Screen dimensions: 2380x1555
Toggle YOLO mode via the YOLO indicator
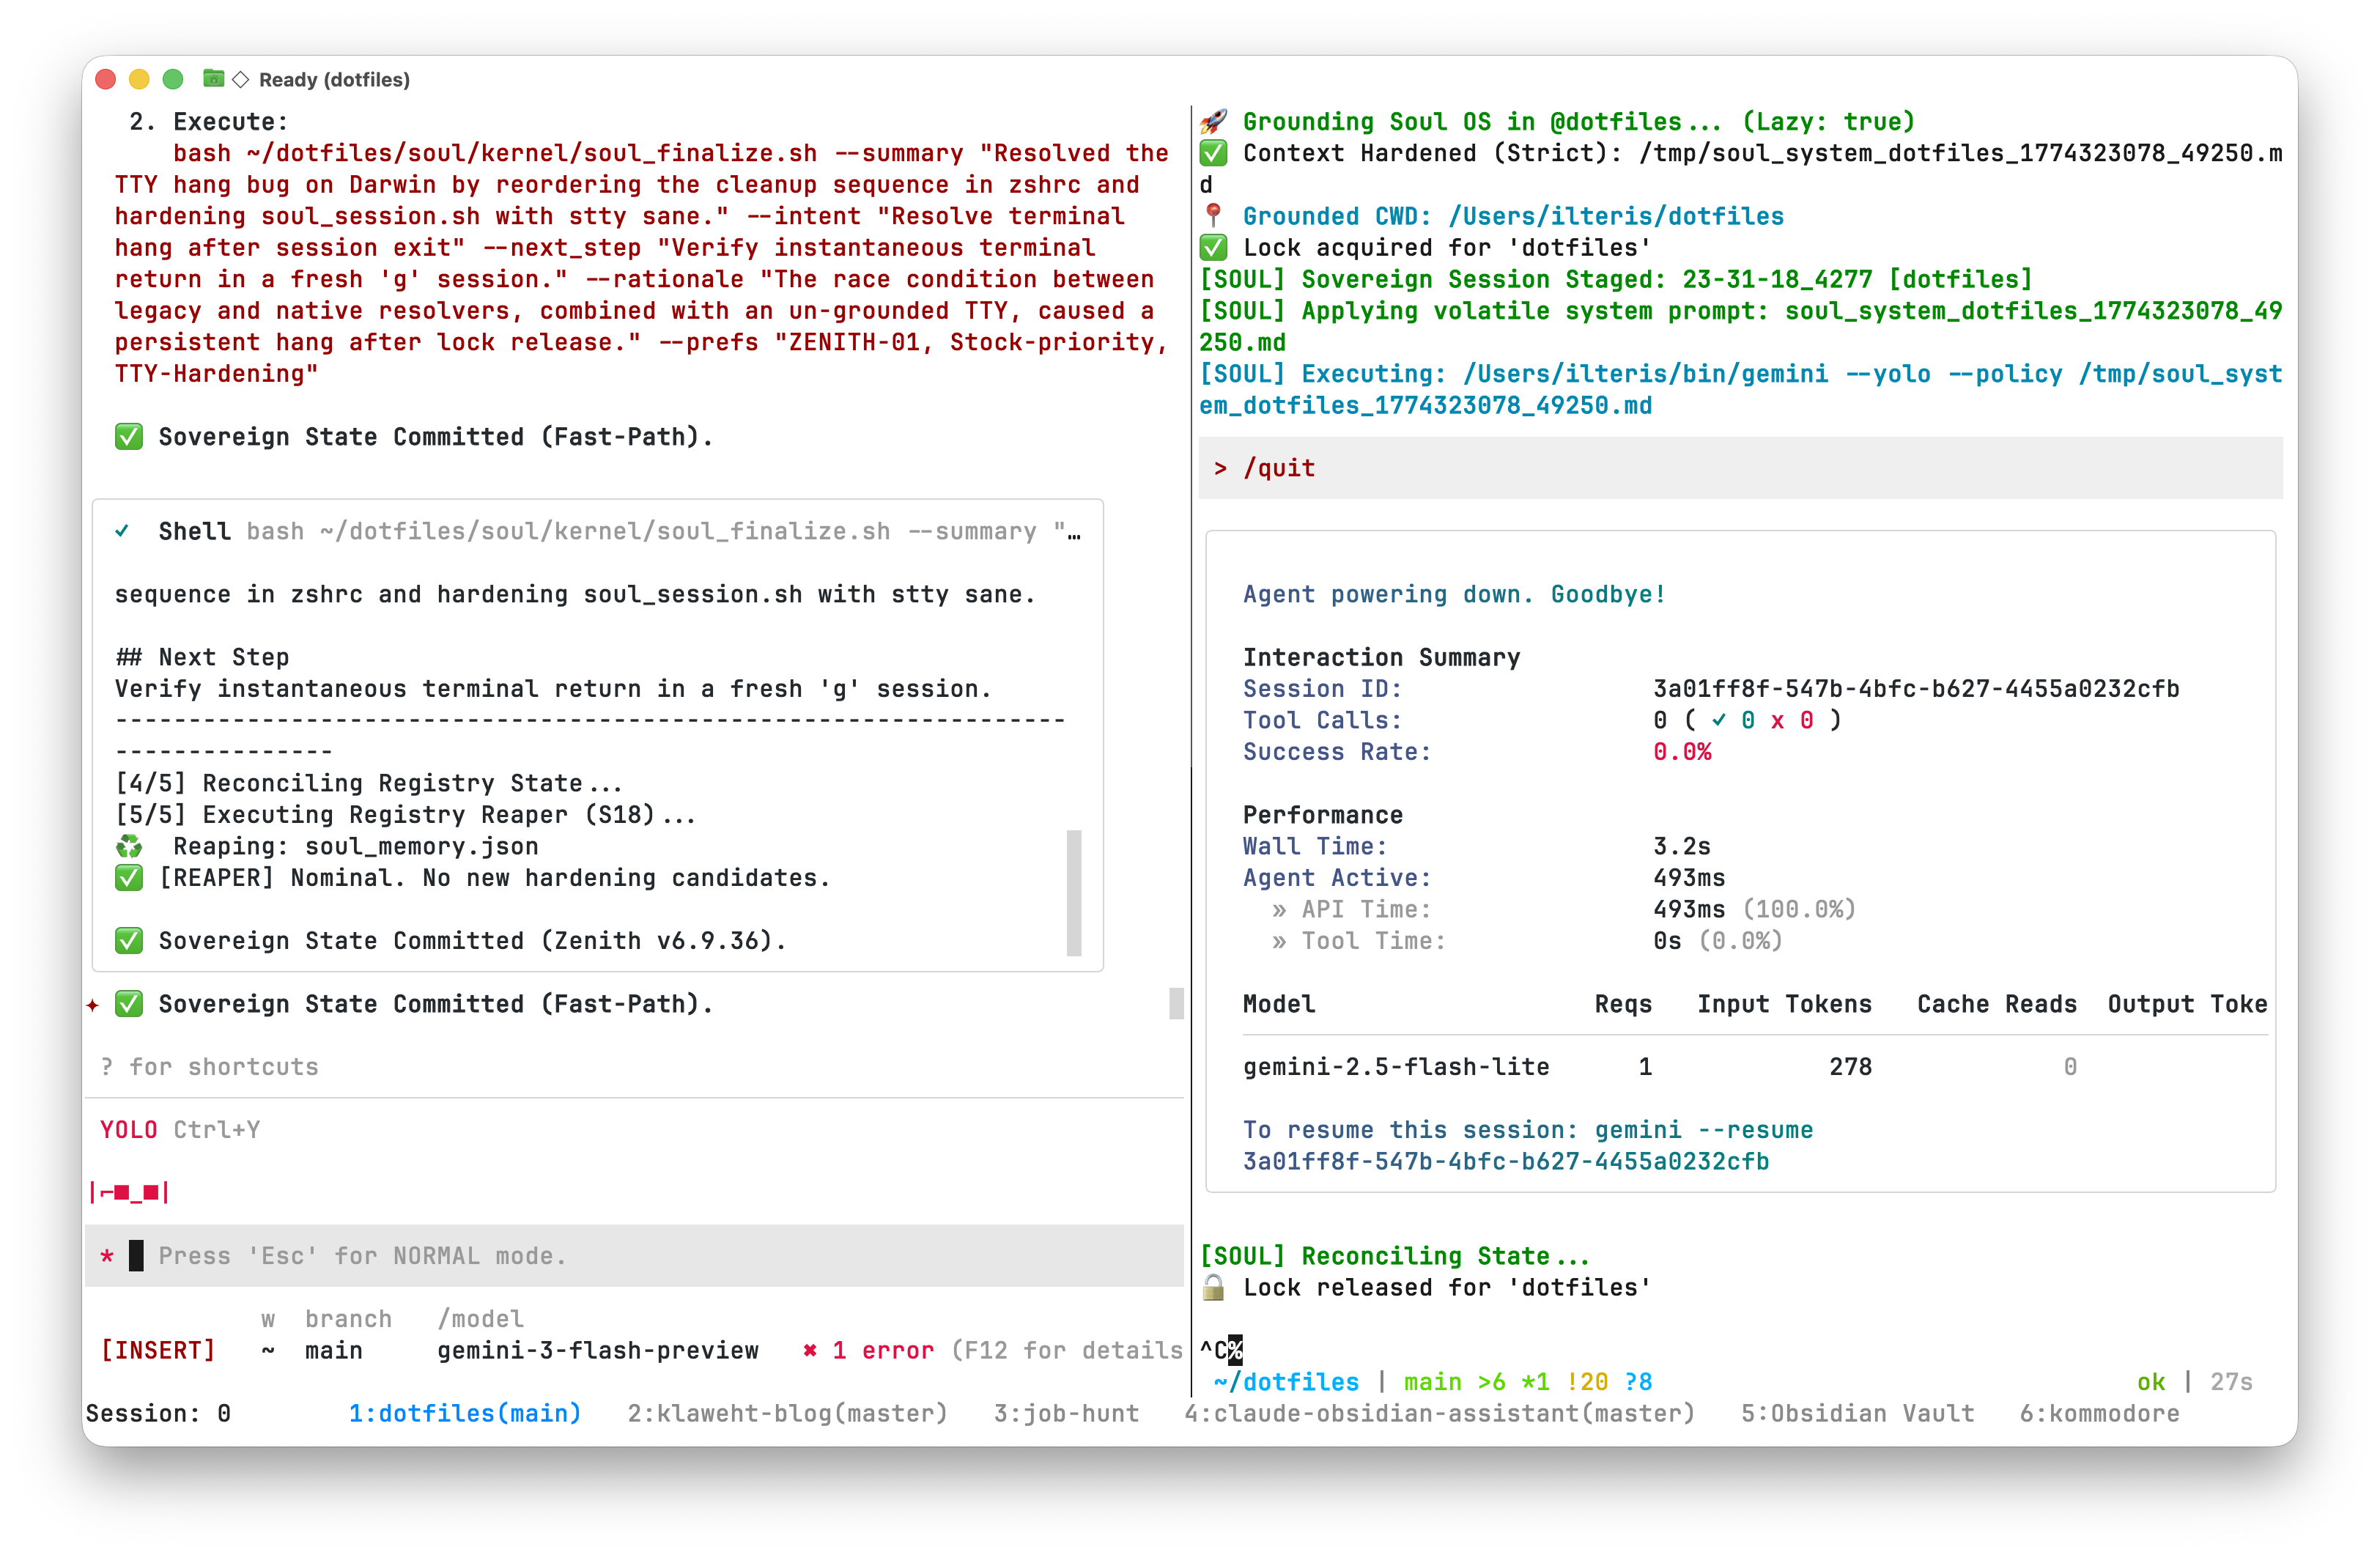coord(128,1129)
